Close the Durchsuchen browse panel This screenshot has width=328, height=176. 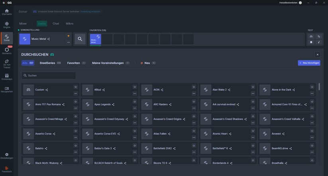(317, 55)
